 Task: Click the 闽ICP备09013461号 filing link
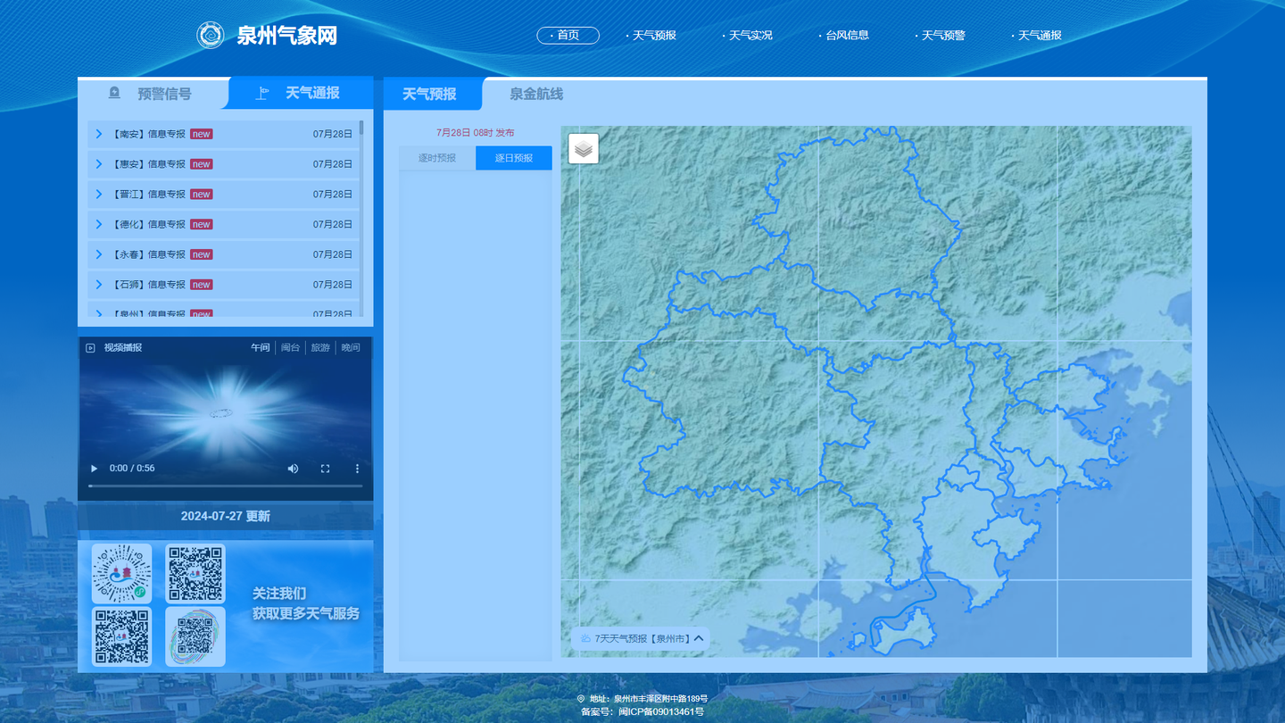pyautogui.click(x=661, y=712)
